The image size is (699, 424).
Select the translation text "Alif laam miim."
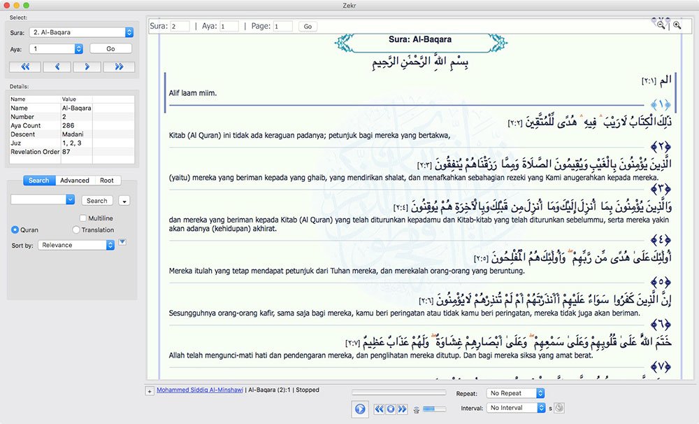coord(193,93)
